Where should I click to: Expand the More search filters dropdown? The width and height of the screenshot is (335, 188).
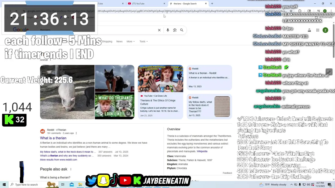click(131, 42)
